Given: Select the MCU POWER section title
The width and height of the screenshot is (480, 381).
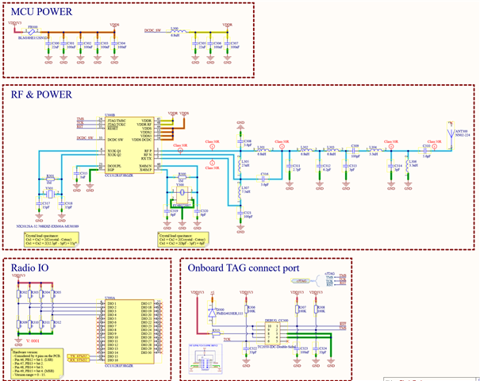Looking at the screenshot, I should point(41,12).
